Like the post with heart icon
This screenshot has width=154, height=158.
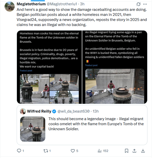point(73,151)
